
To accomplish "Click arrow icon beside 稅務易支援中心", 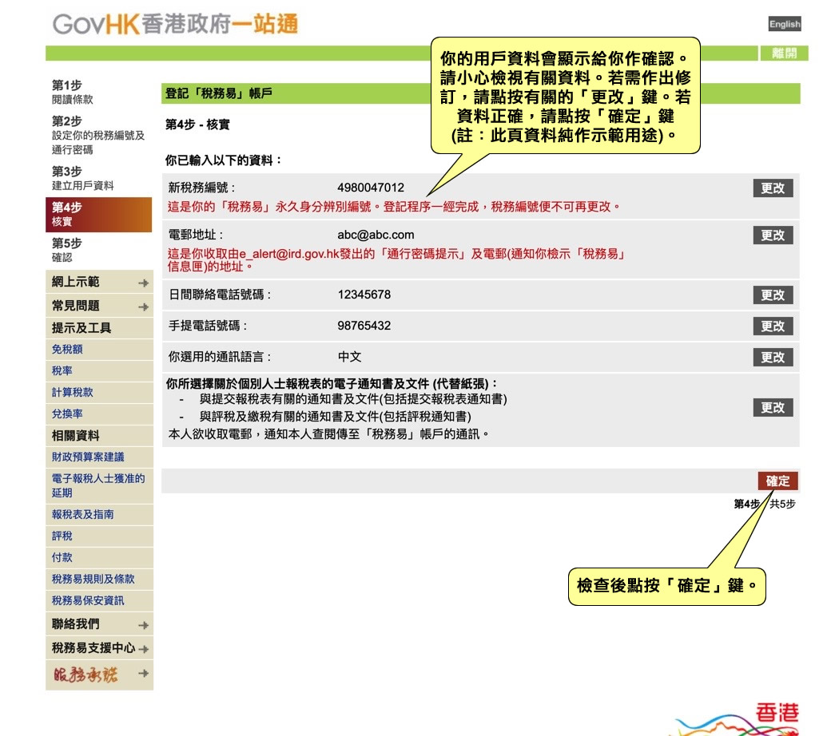I will coord(143,649).
